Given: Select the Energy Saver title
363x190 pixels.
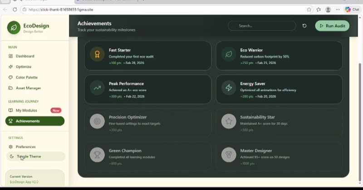Looking at the screenshot, I should coord(253,84).
